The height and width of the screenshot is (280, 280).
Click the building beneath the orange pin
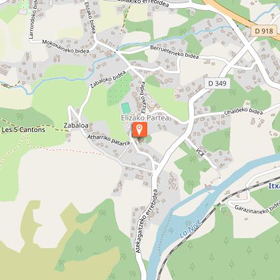tap(141, 140)
